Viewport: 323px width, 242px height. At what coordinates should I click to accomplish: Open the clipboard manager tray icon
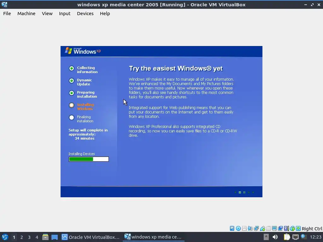287,237
